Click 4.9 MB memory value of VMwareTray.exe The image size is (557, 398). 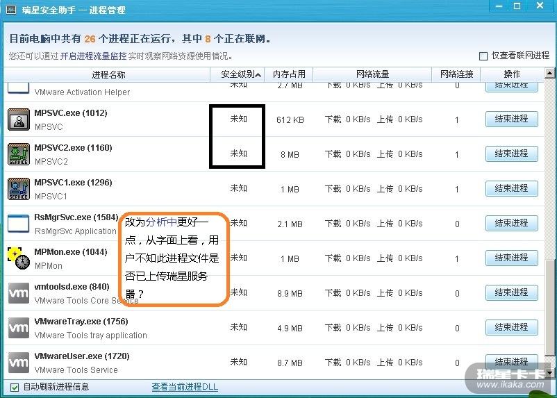(290, 328)
